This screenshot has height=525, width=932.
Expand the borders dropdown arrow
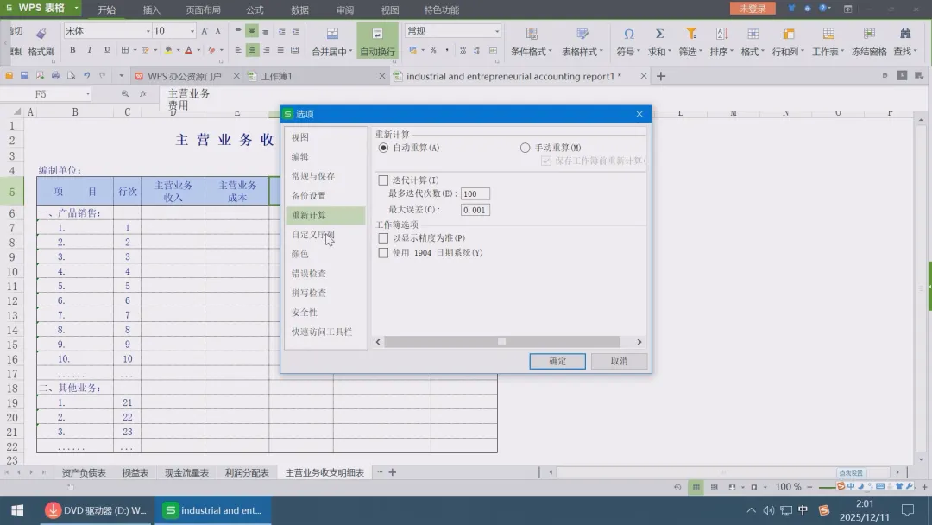point(135,51)
